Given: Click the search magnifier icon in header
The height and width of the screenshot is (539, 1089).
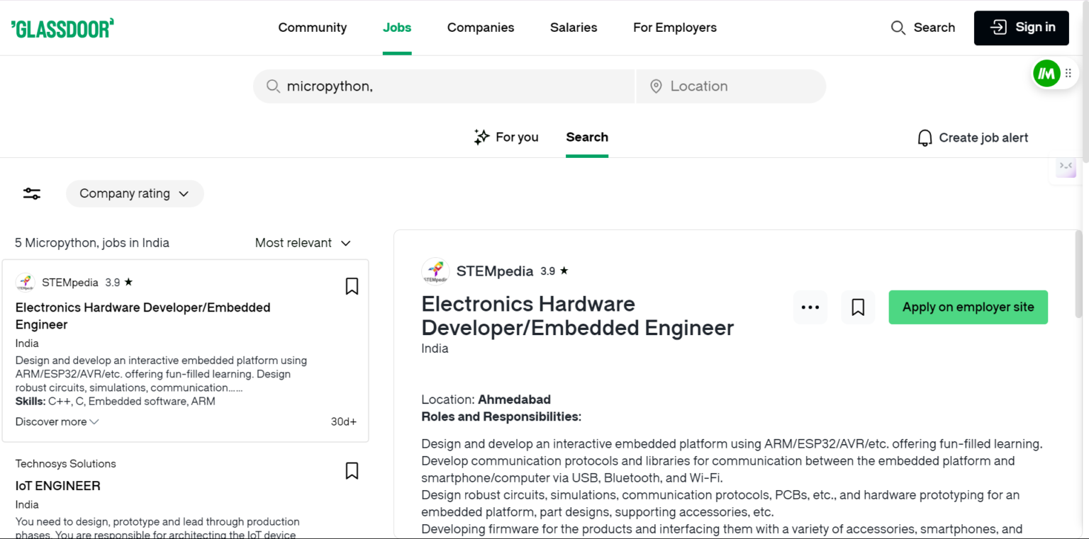Looking at the screenshot, I should (x=898, y=28).
